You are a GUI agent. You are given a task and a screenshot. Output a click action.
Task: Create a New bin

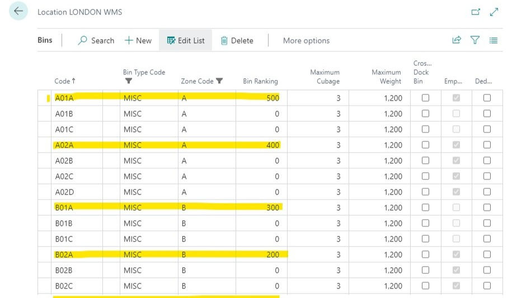coord(138,41)
